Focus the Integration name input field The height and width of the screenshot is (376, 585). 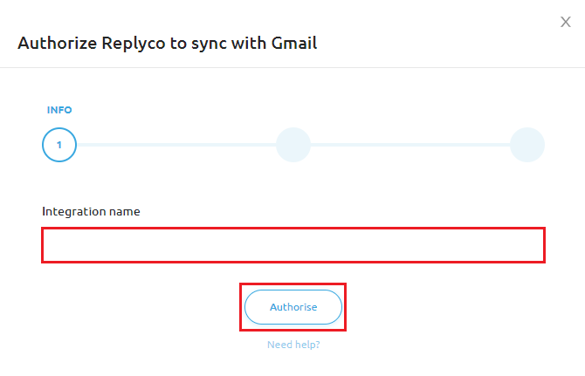click(293, 245)
